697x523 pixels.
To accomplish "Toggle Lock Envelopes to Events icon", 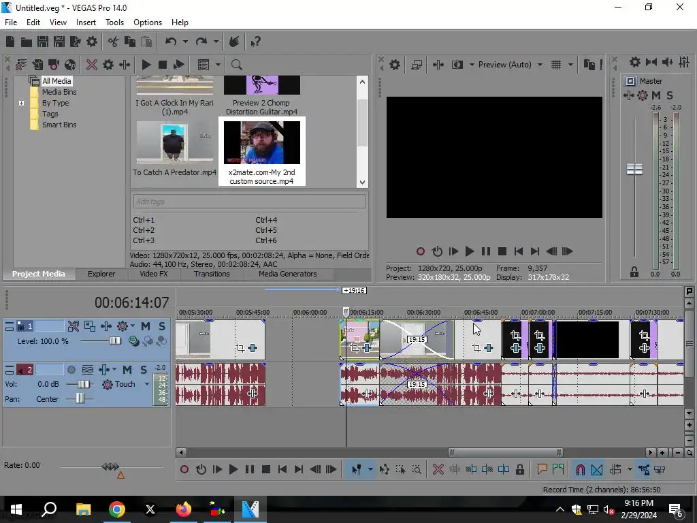I will tap(644, 470).
